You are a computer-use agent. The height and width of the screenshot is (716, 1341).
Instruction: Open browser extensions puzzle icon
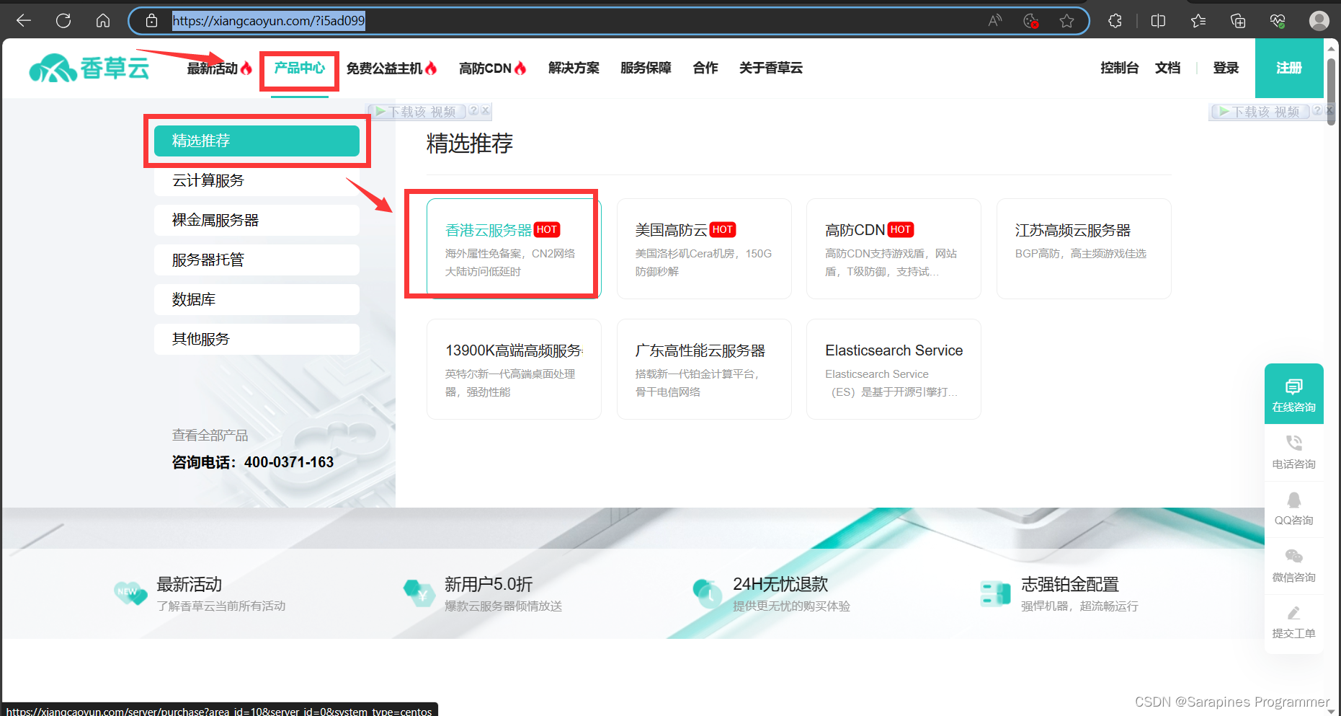(1115, 21)
